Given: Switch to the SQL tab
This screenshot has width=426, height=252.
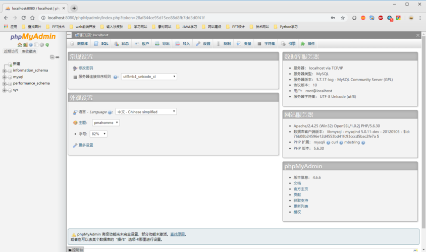Looking at the screenshot, I should pos(101,44).
